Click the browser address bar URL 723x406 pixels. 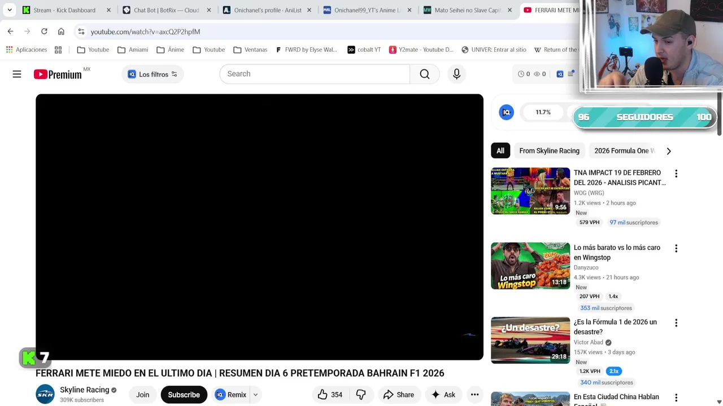145,32
